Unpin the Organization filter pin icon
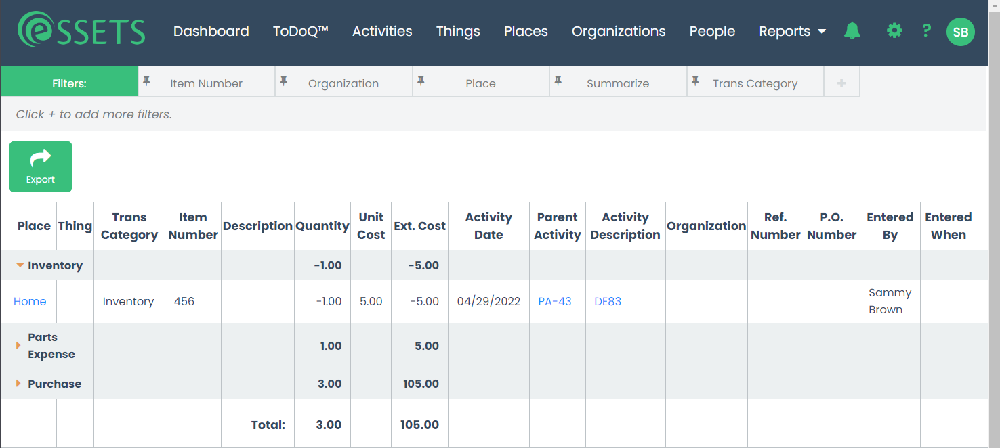The height and width of the screenshot is (448, 1000). 284,81
